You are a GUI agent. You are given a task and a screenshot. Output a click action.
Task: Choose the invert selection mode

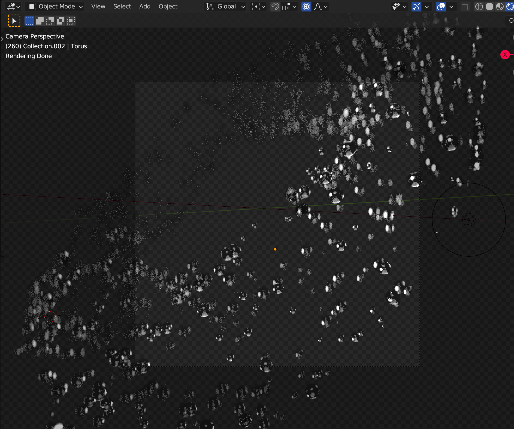point(61,21)
